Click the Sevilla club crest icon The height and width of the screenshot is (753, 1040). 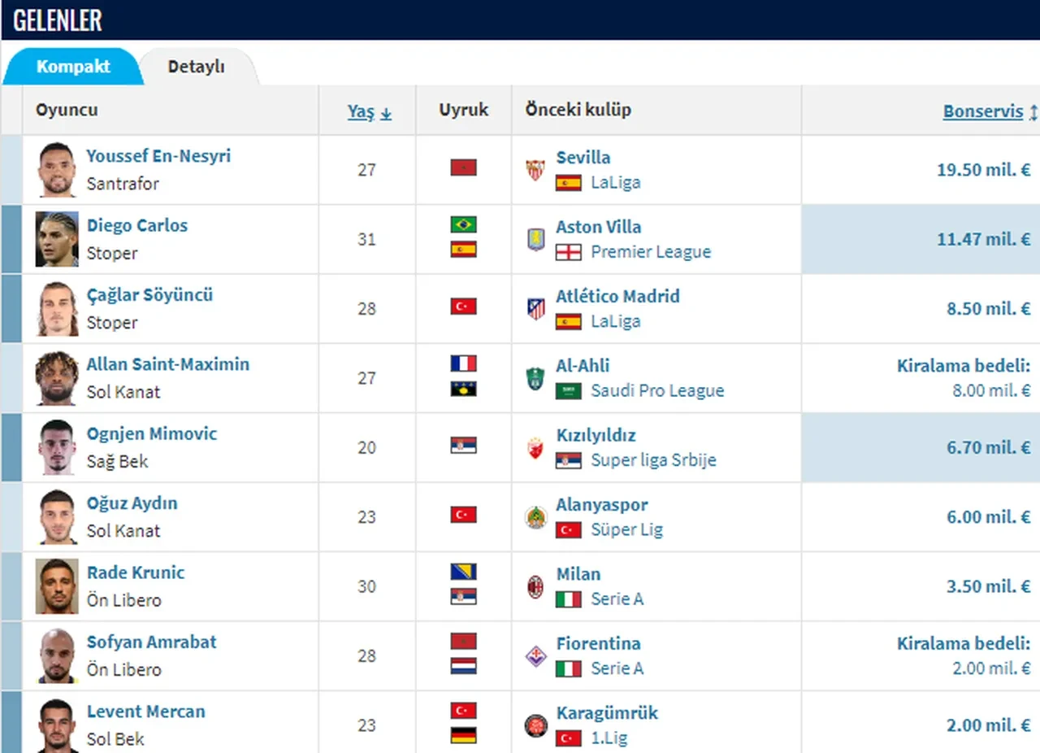pos(535,169)
